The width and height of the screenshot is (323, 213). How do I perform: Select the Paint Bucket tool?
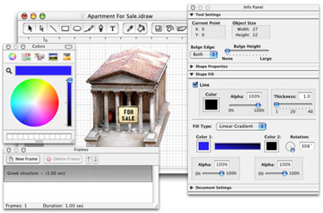coord(141,28)
